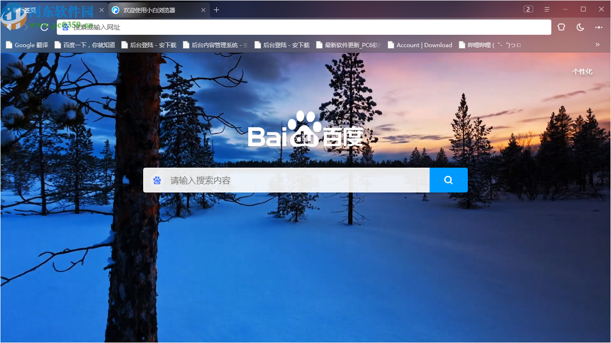Close the 欢迎使用小白浏览器 tab
The width and height of the screenshot is (611, 343).
click(x=203, y=10)
